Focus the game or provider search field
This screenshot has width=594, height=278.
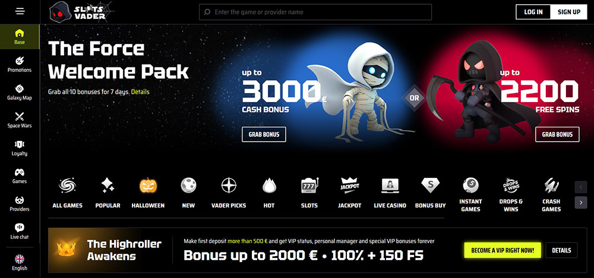[x=315, y=12]
